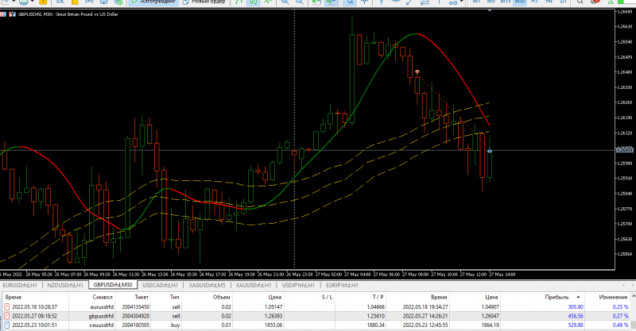
Task: Click ticket 2004304920
Action: pyautogui.click(x=135, y=316)
